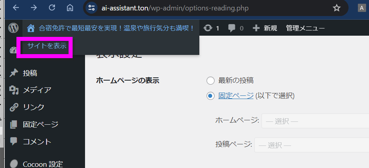Click the WordPress logo icon

(14, 28)
